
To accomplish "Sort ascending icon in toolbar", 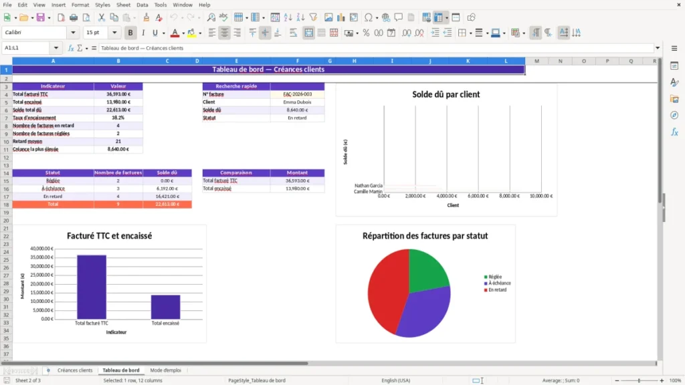I will point(288,17).
